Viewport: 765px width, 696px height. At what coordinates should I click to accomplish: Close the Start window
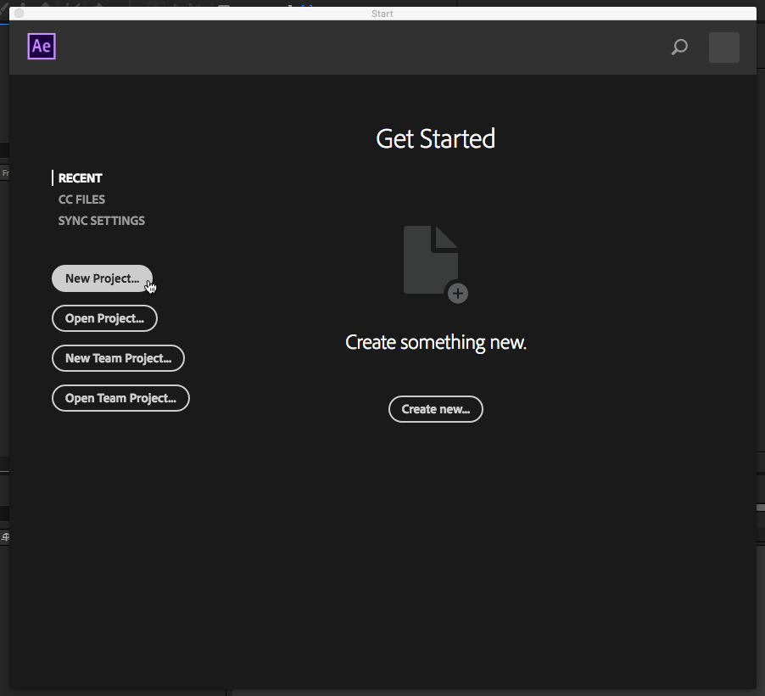coord(20,14)
